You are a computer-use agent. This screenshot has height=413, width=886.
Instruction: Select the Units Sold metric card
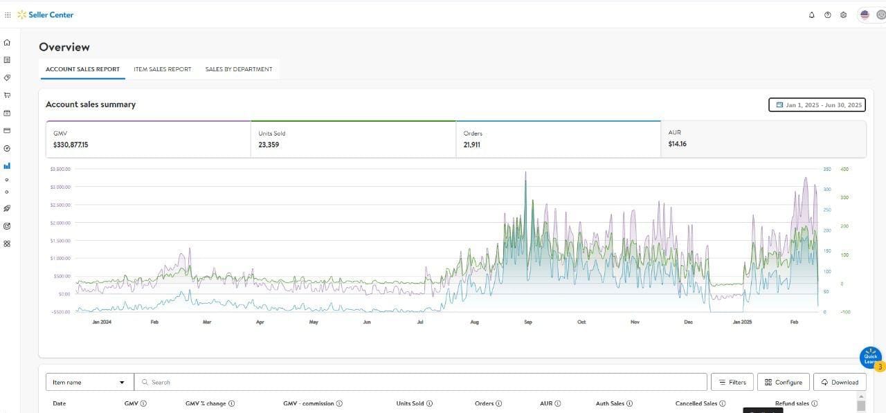(x=352, y=139)
